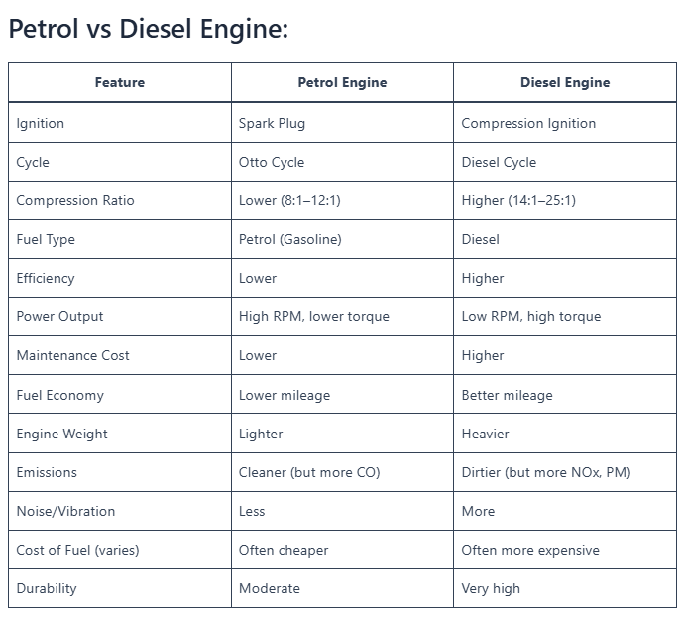
Task: Select the Diesel Cycle cell
Action: pyautogui.click(x=565, y=162)
